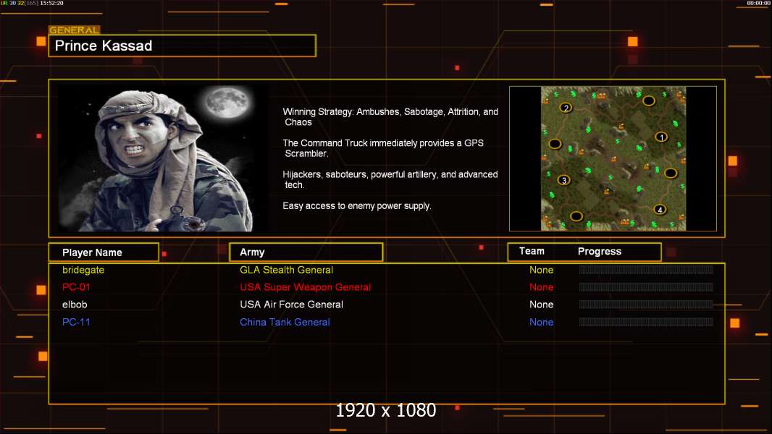This screenshot has height=434, width=772.
Task: Click the Team column header
Action: pos(532,251)
